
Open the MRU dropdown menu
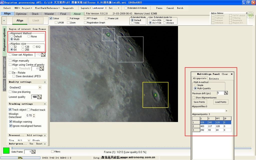point(17,8)
